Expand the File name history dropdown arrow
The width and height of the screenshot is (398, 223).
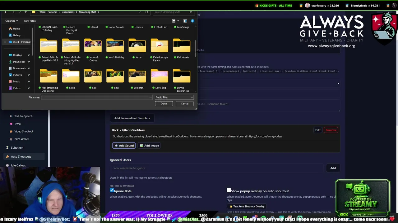[150, 98]
